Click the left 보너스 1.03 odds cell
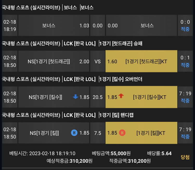 click(x=54, y=26)
